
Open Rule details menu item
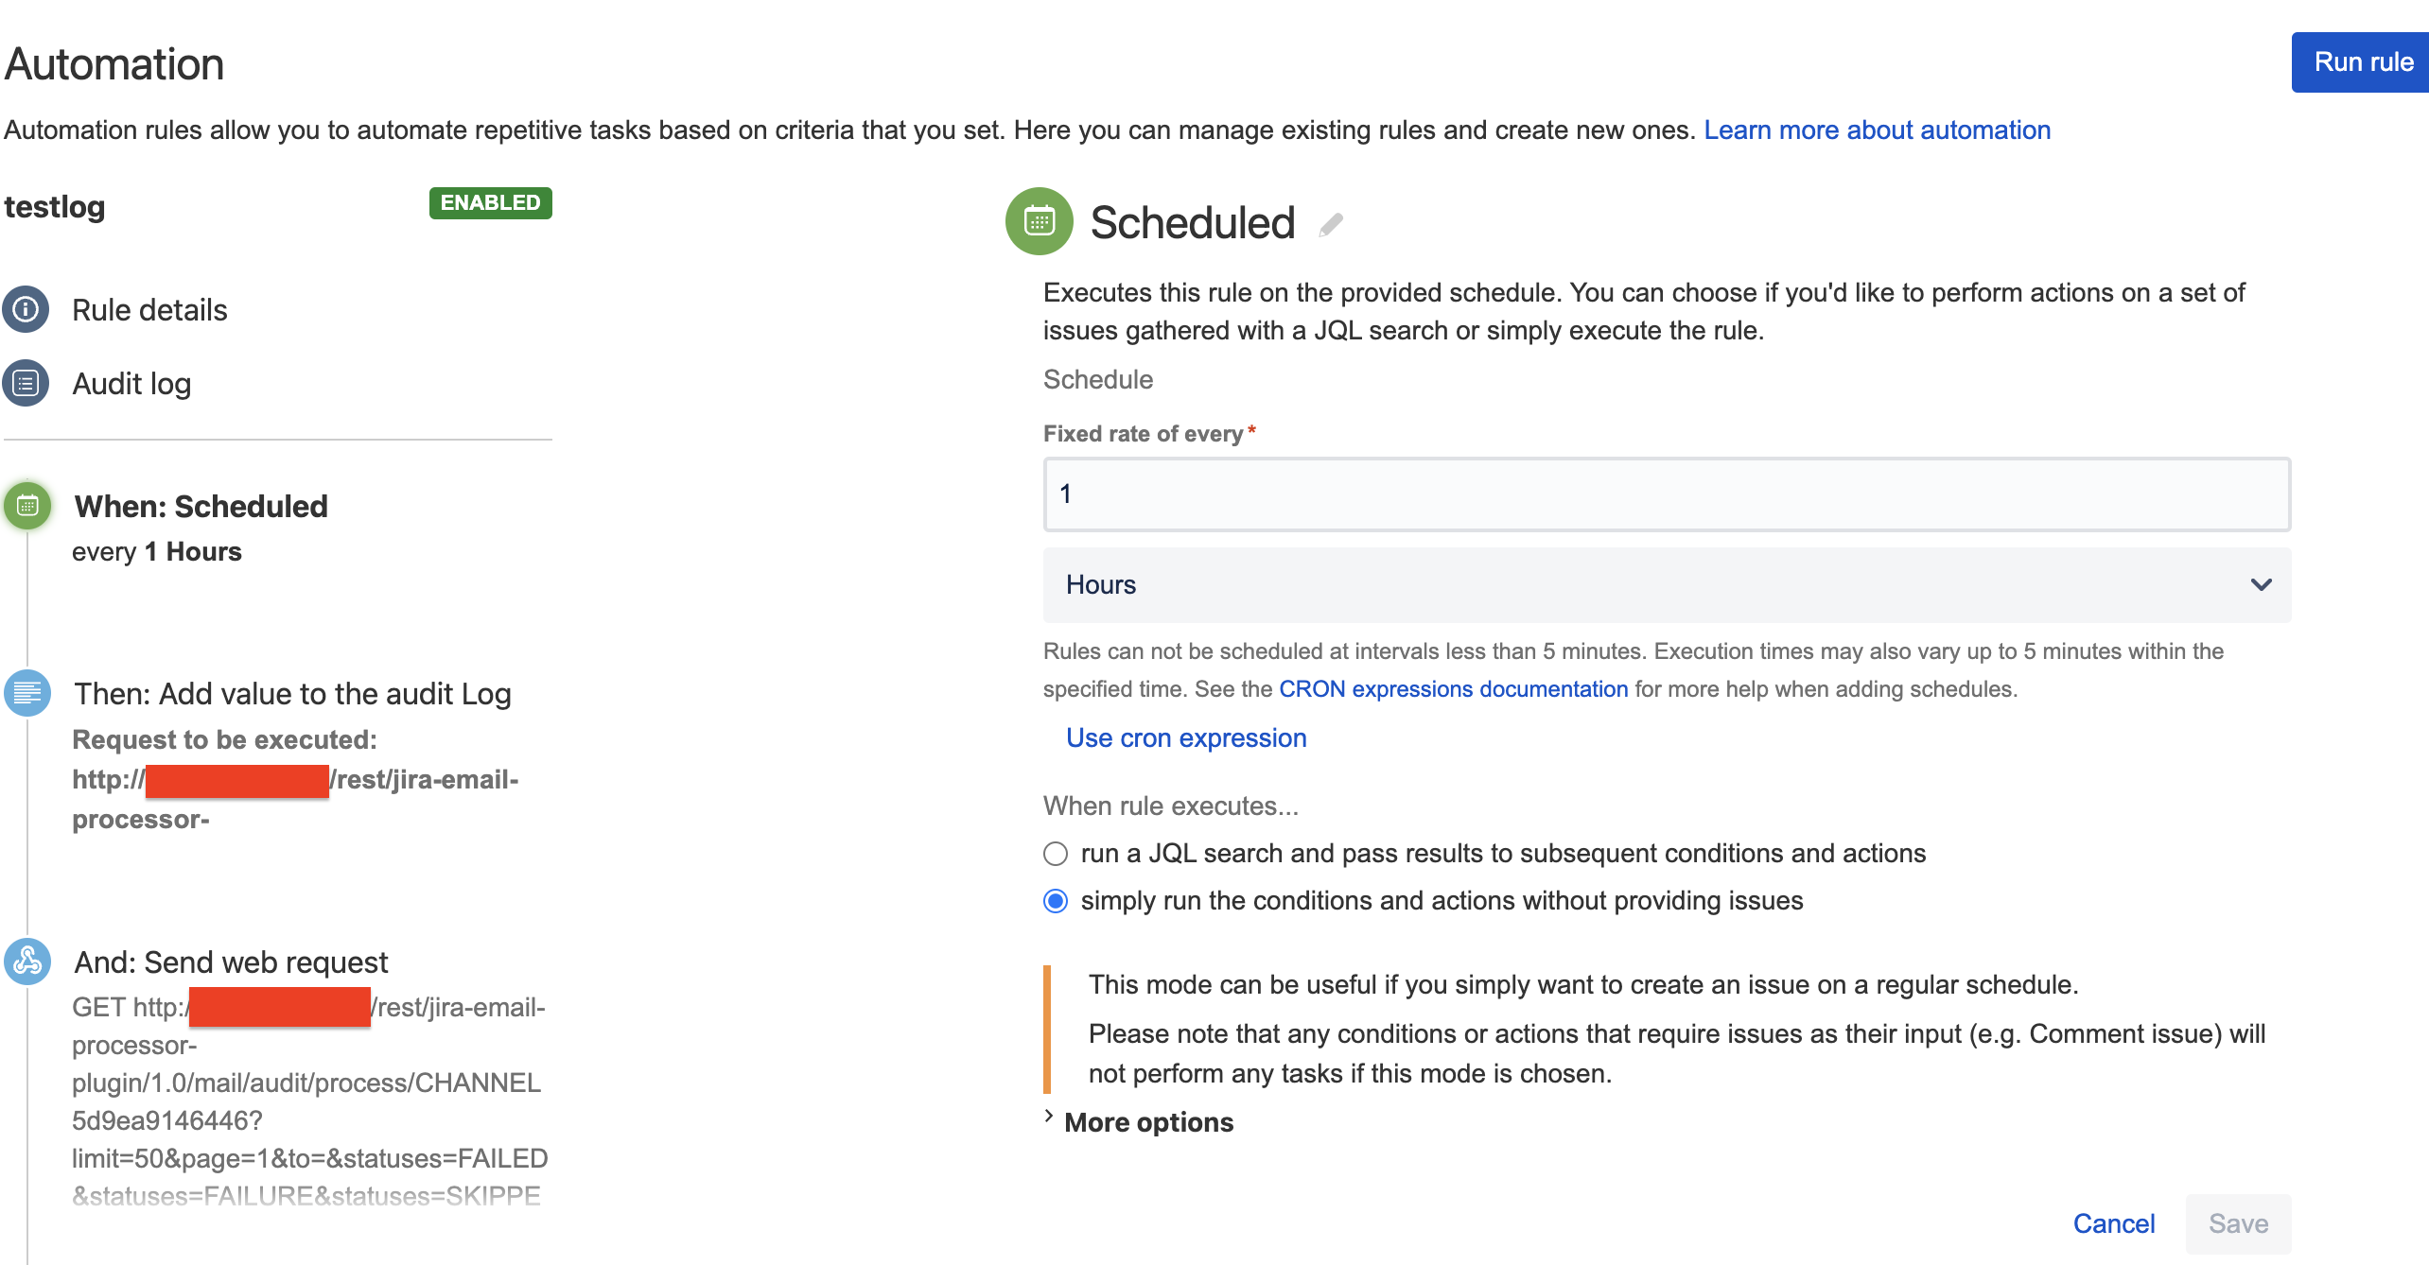[149, 310]
